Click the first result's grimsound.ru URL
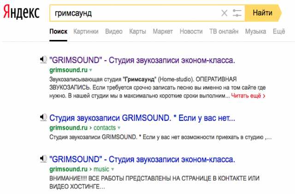The width and height of the screenshot is (295, 194). pos(69,70)
